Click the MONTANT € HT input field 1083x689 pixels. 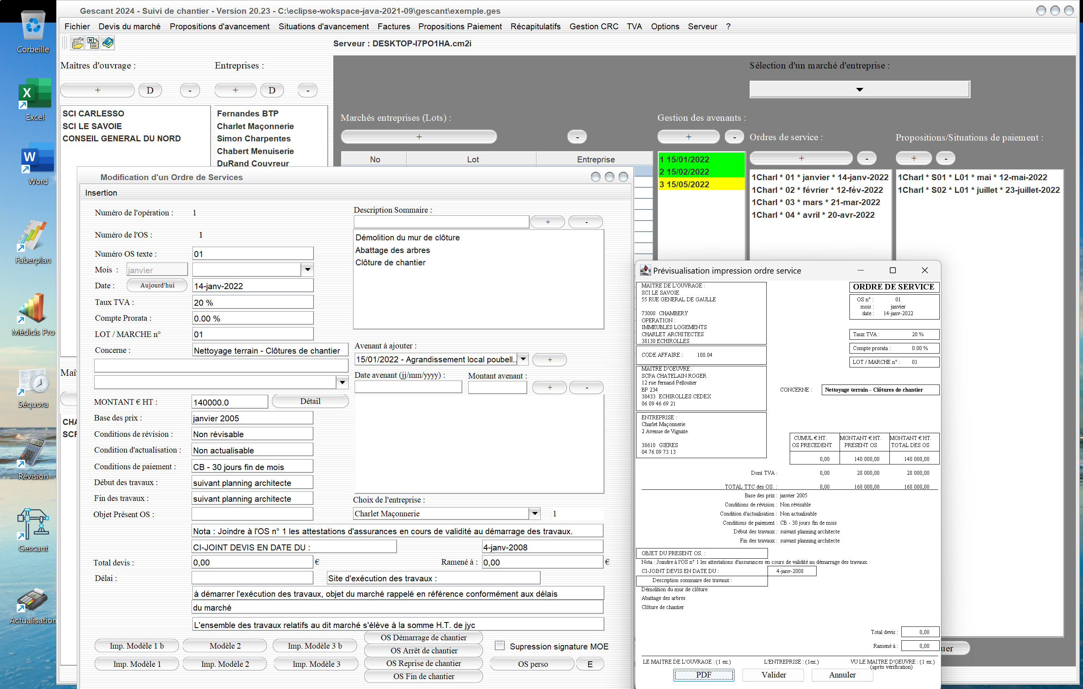pyautogui.click(x=229, y=402)
